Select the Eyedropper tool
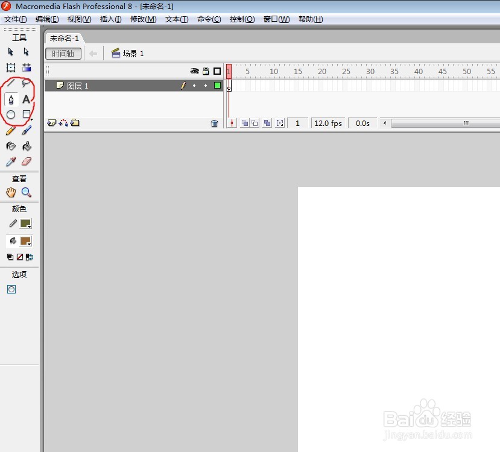 click(10, 162)
